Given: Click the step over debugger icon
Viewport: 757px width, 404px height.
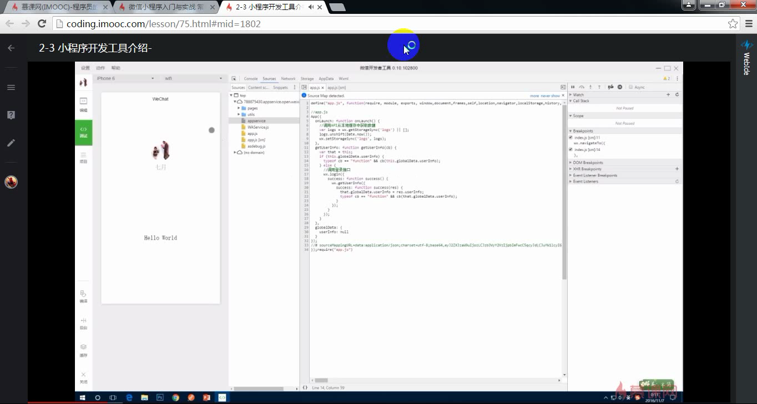Looking at the screenshot, I should point(582,87).
